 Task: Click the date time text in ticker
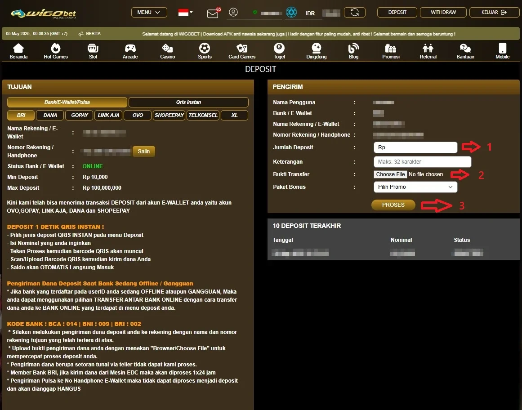click(36, 34)
